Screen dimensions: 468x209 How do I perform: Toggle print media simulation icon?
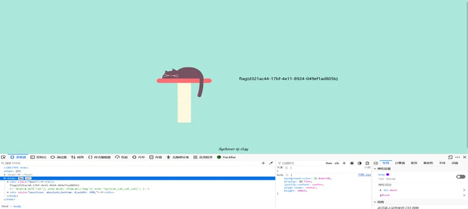tap(367, 164)
